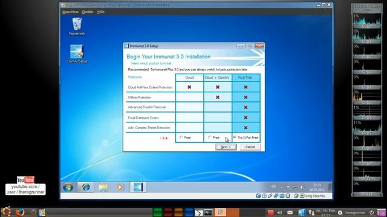Viewport: 387px width, 217px height.
Task: Open the Ubuntu power session menu
Action: [371, 212]
